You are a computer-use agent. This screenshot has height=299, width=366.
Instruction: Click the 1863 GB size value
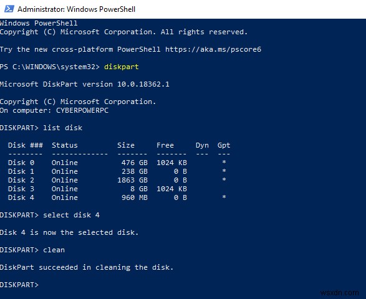[132, 180]
